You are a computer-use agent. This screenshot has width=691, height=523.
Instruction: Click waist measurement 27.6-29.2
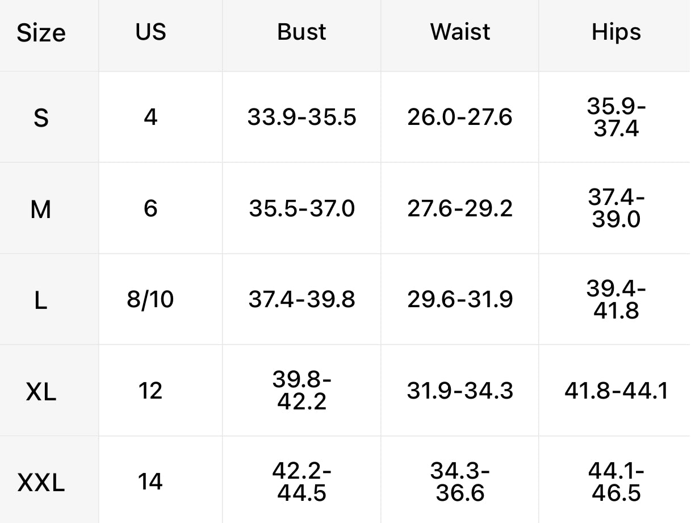pyautogui.click(x=460, y=208)
